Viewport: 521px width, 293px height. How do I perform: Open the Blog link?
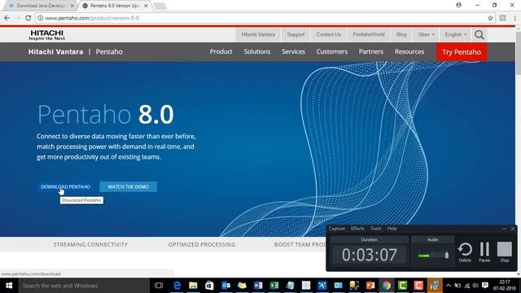pos(401,34)
